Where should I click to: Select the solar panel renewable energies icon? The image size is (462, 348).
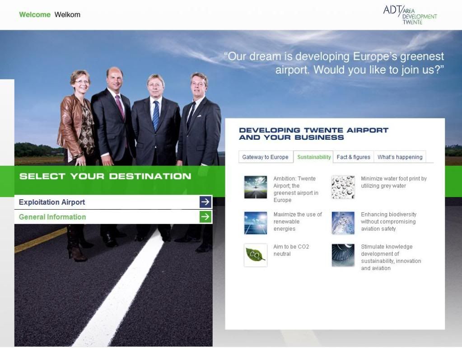(255, 223)
